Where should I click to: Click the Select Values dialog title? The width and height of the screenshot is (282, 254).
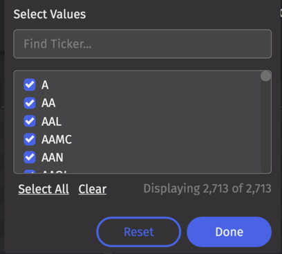[x=50, y=14]
